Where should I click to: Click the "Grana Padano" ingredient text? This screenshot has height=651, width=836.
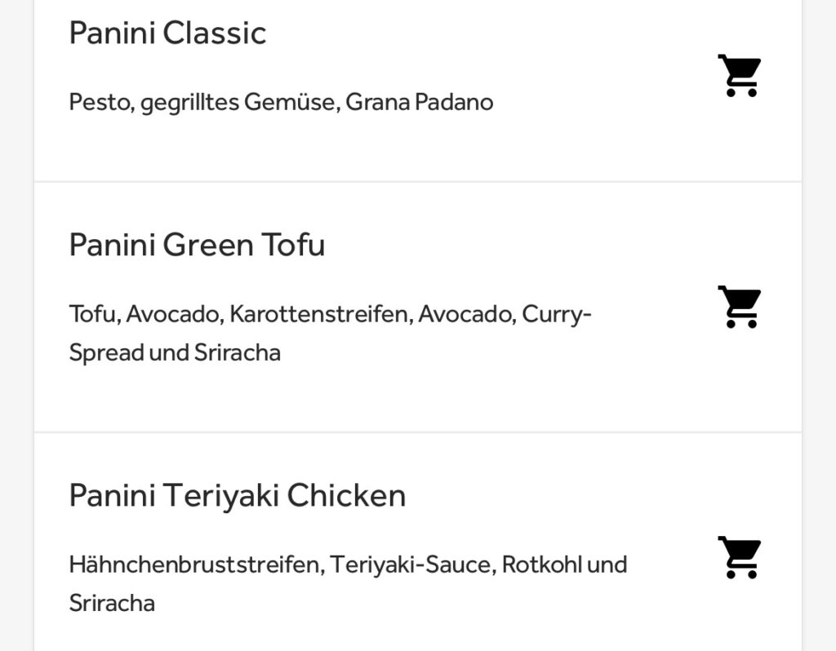coord(419,103)
